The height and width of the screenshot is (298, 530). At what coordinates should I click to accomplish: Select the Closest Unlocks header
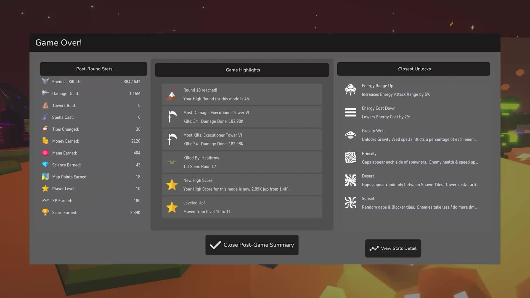point(414,69)
